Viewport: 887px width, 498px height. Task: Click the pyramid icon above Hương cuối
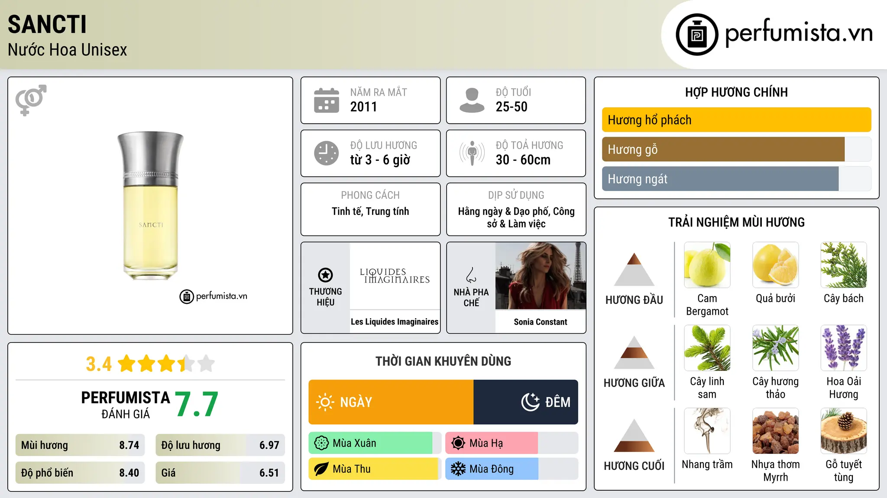click(634, 435)
